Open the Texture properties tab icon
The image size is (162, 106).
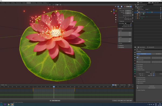click(135, 76)
